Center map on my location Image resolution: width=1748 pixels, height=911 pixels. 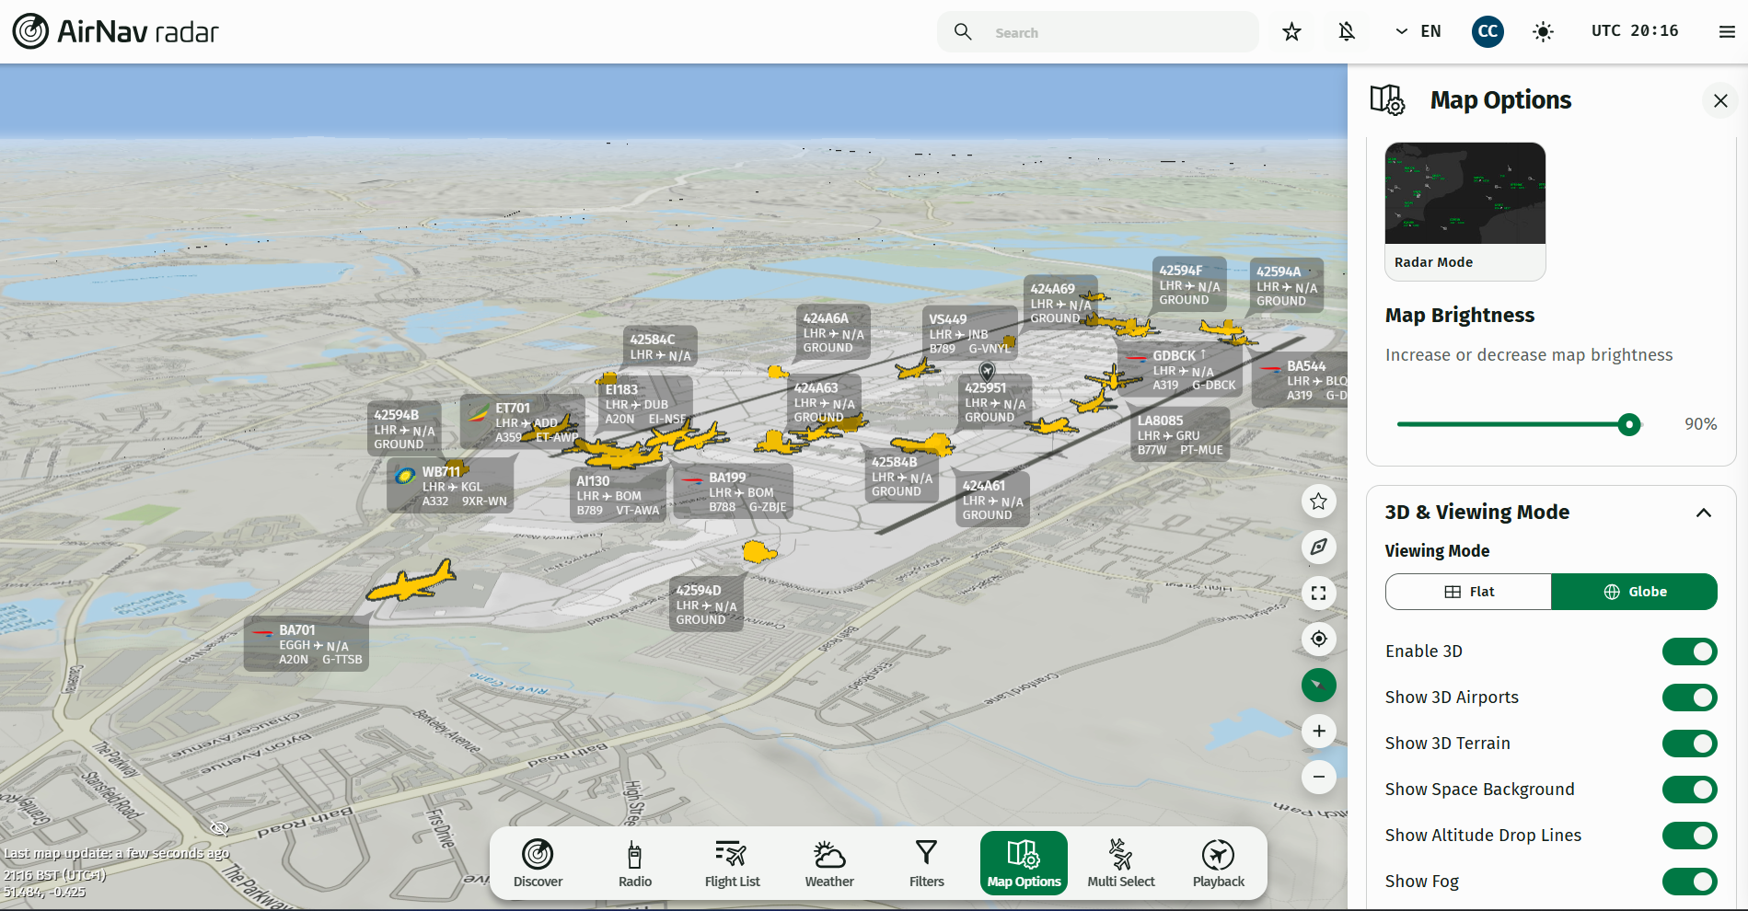(x=1319, y=639)
